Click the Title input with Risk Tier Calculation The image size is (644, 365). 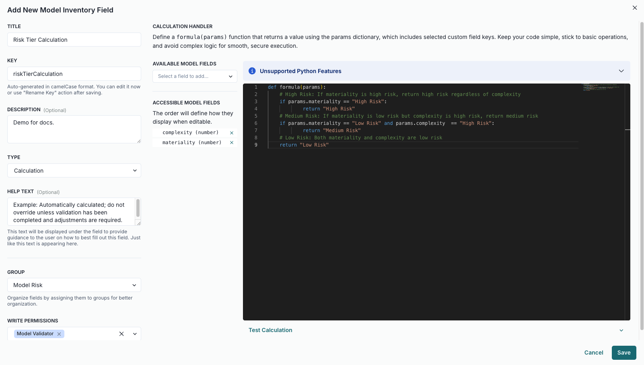click(74, 40)
